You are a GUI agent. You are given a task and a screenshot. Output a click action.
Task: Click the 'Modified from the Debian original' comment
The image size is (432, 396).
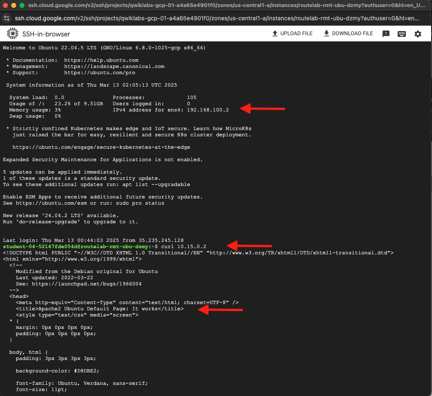click(x=87, y=272)
